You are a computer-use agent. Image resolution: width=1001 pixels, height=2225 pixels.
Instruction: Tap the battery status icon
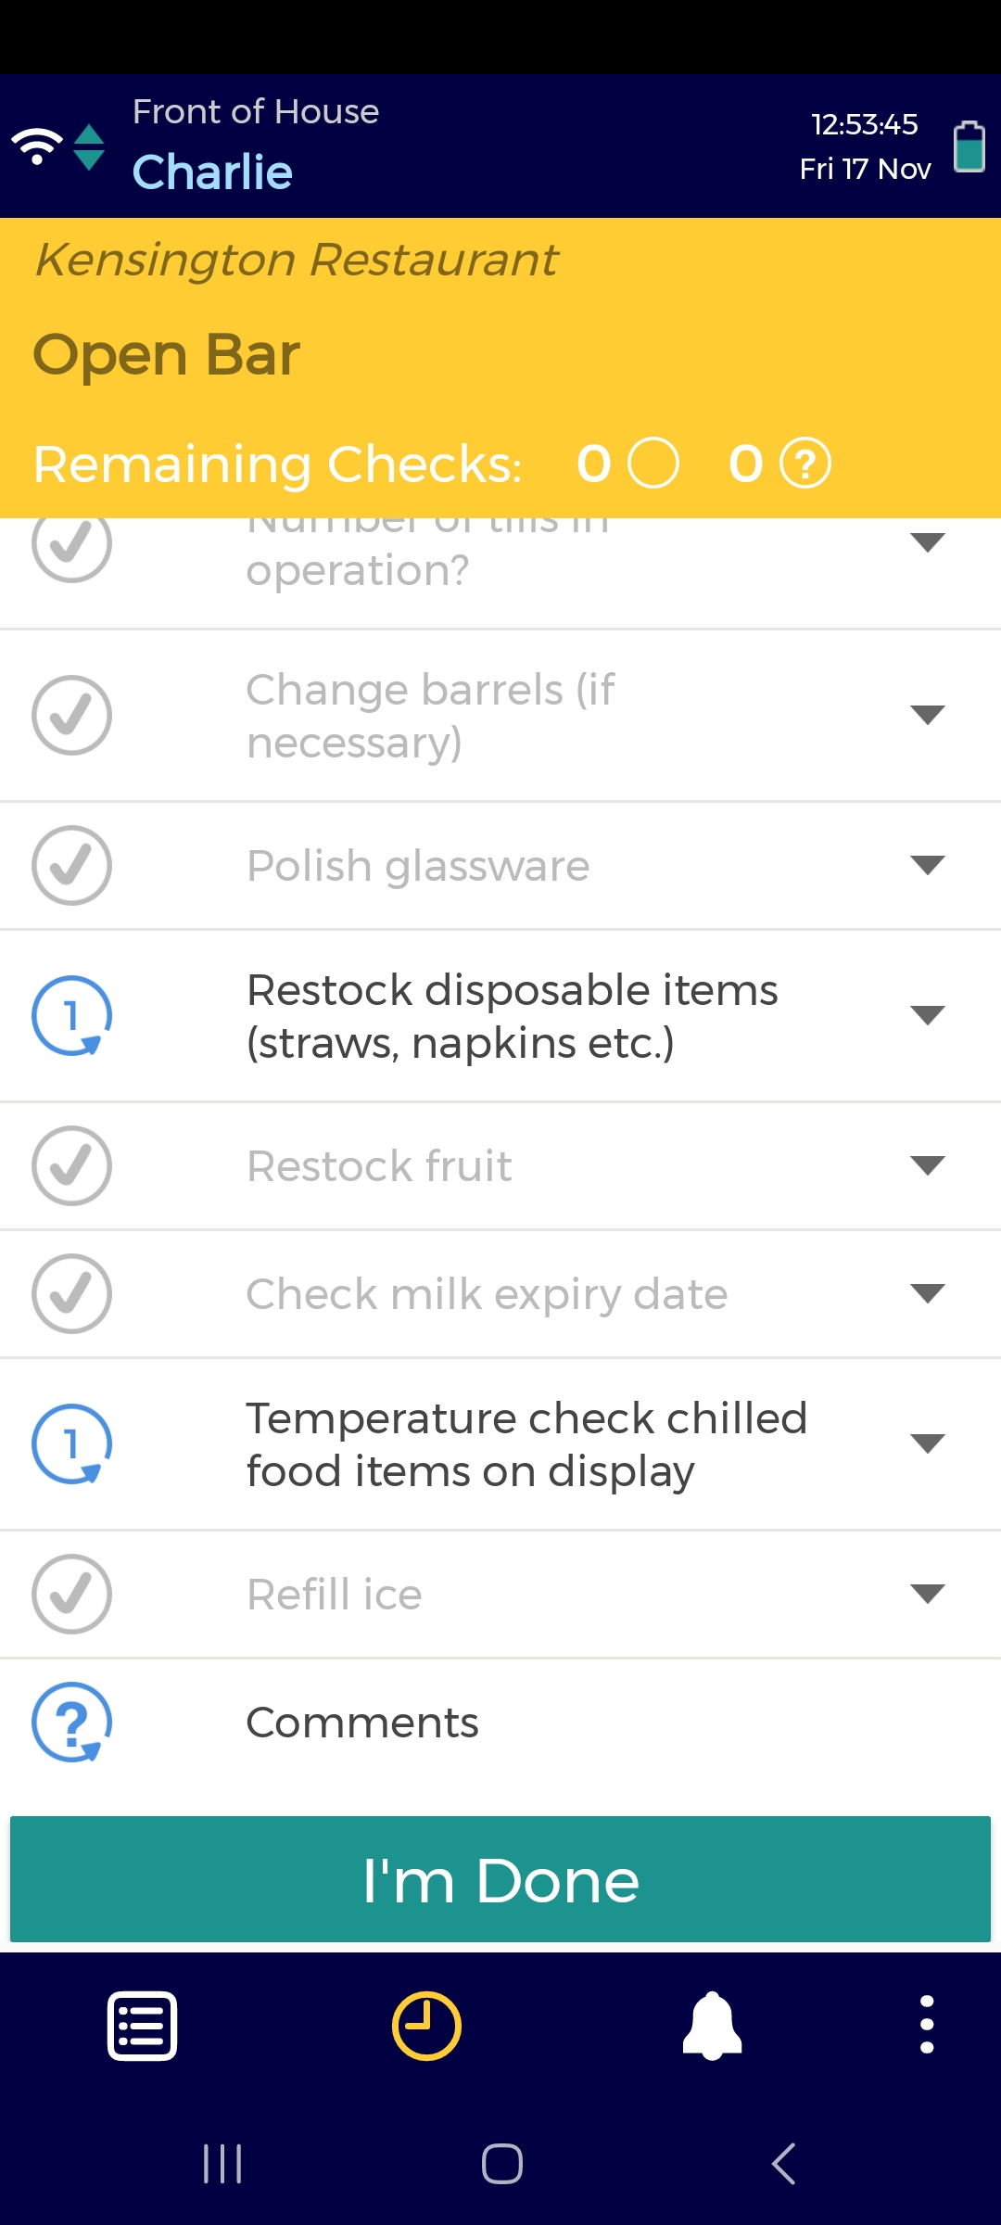pyautogui.click(x=969, y=146)
